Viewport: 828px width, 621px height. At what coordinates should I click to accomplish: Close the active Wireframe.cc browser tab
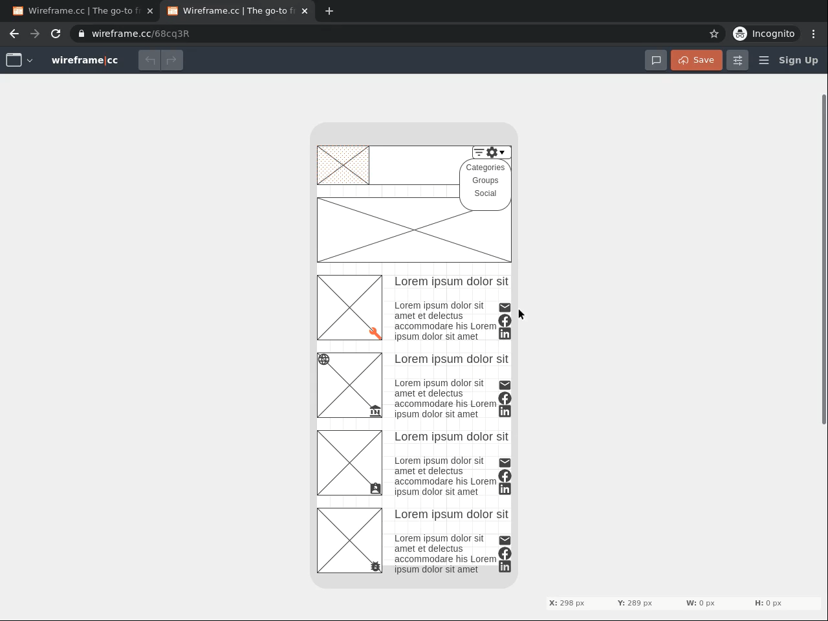coord(305,11)
